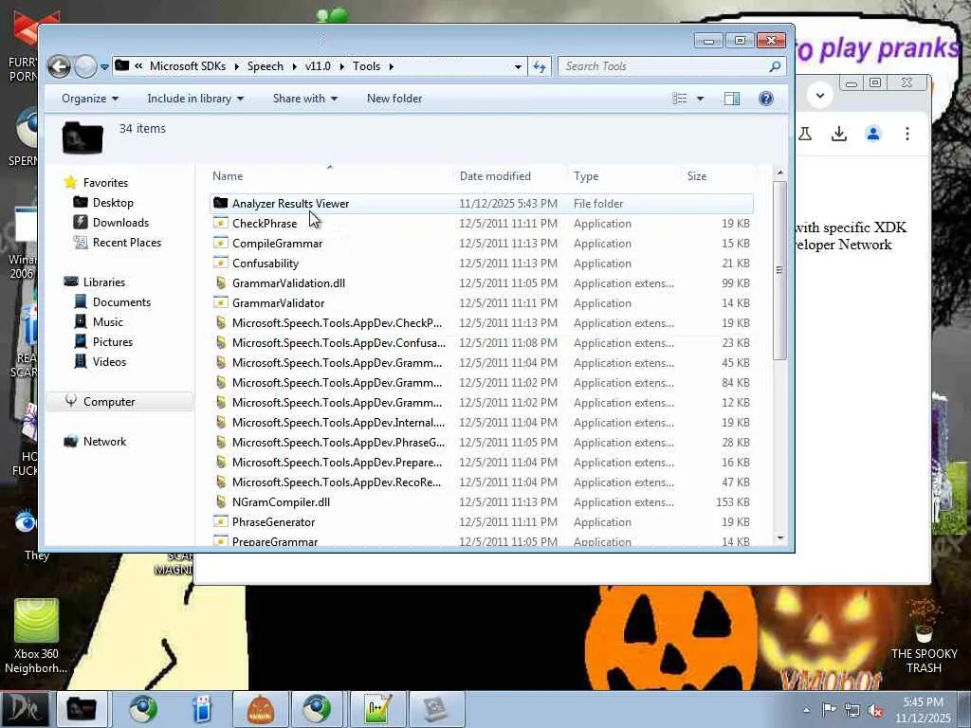Open browser profile icon in background window
The height and width of the screenshot is (728, 971).
(x=873, y=133)
